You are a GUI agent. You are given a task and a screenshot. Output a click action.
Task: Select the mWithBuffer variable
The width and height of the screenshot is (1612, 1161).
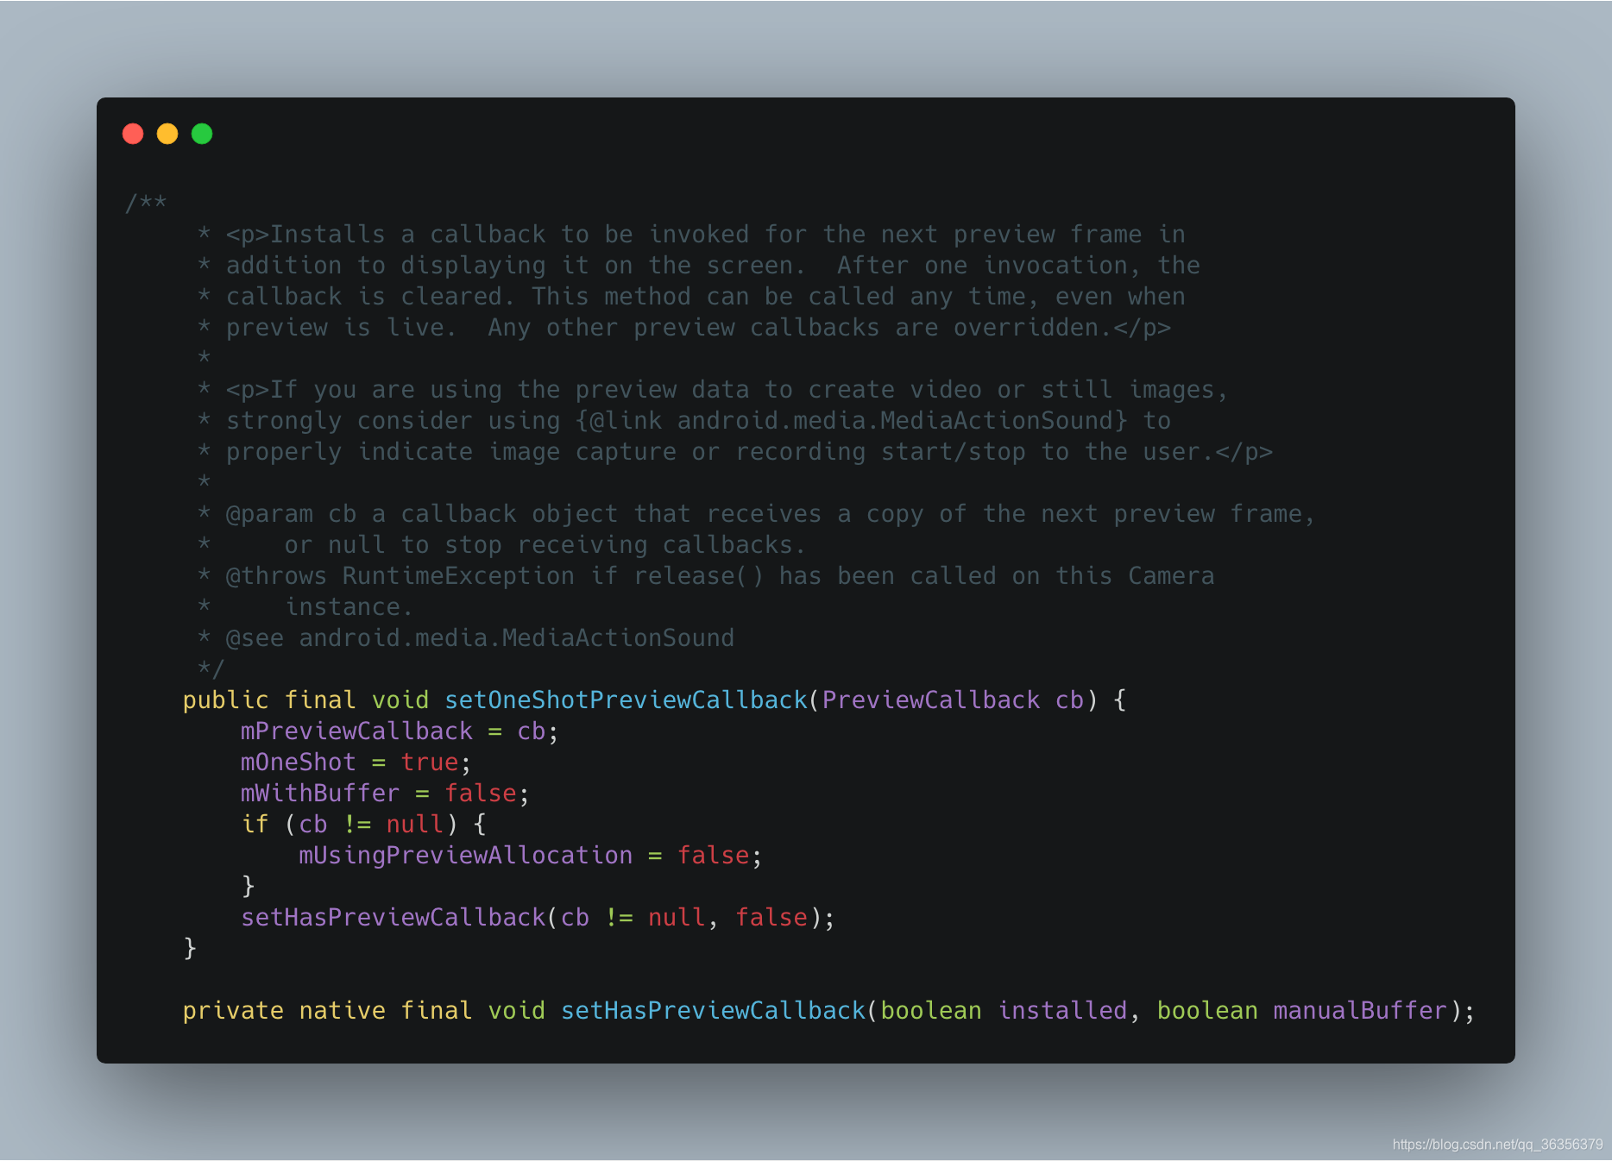[320, 793]
